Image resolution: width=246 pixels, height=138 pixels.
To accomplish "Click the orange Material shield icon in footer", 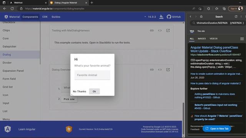I will point(69,129).
